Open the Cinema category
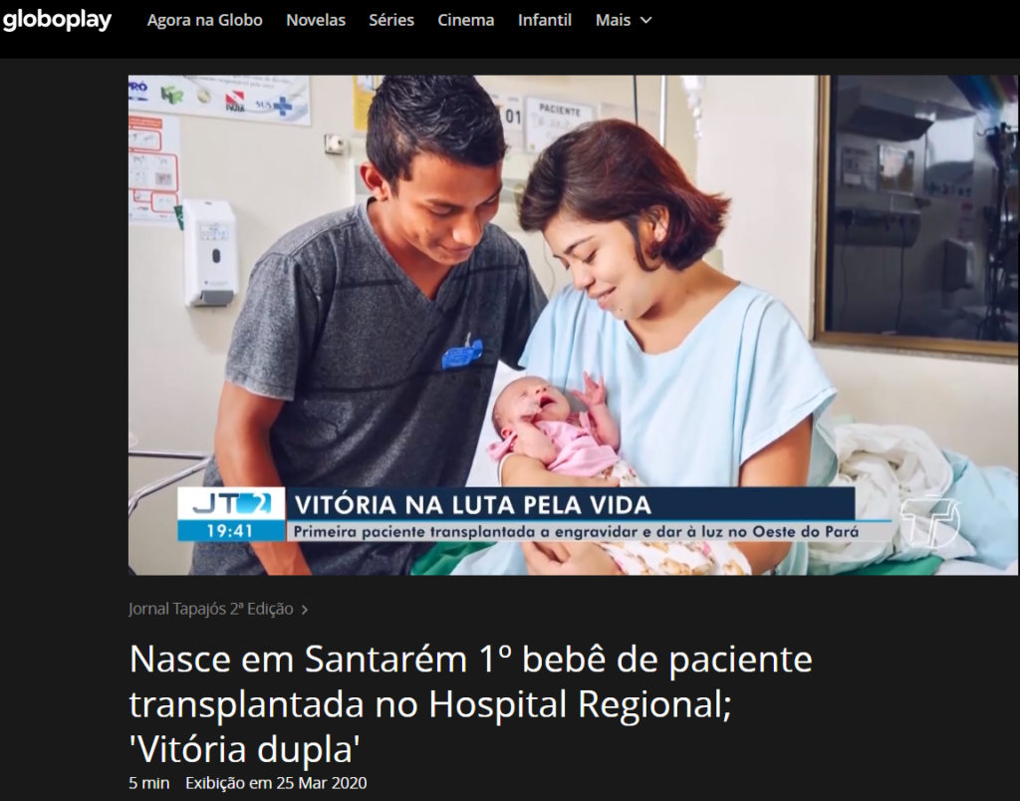The width and height of the screenshot is (1020, 801). point(466,20)
